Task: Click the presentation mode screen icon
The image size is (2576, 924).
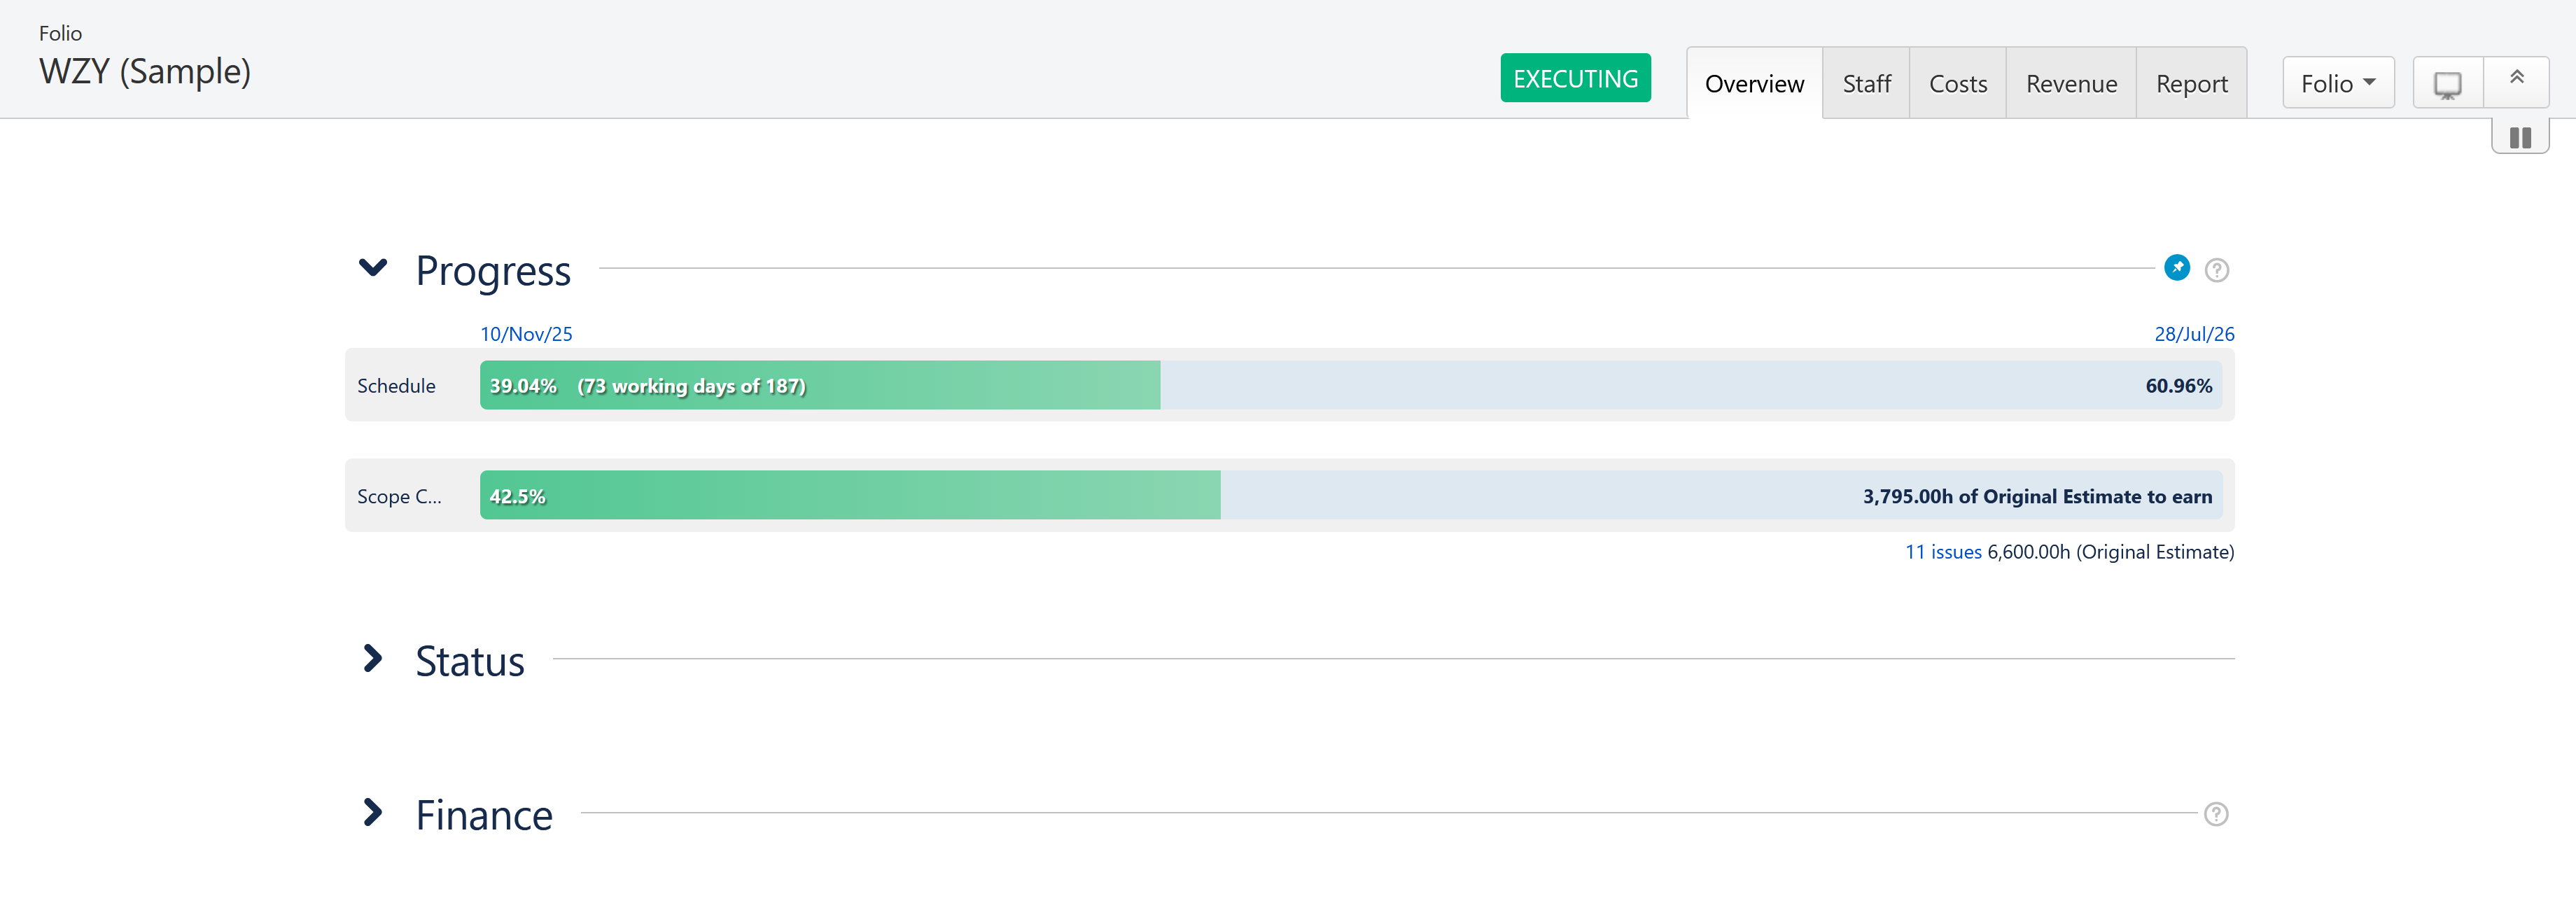Action: tap(2447, 84)
